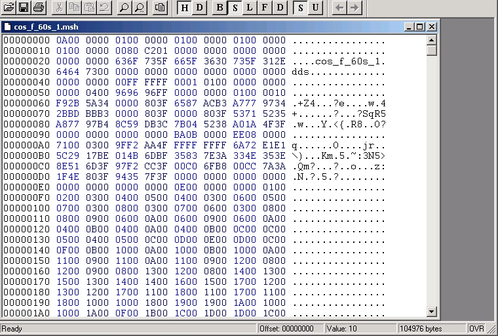
Task: Click the Copy icon in toolbar
Action: 73,8
